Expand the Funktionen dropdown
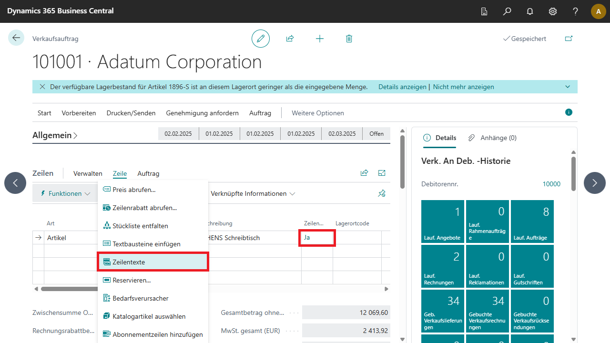The height and width of the screenshot is (343, 610). [x=66, y=193]
